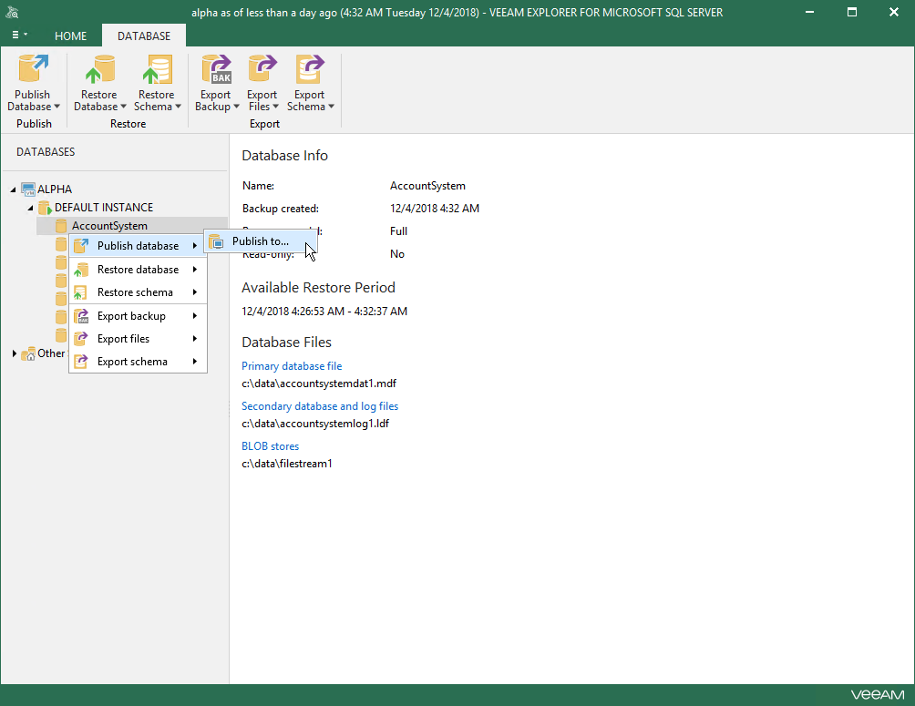Choose Publish to... in the submenu

pyautogui.click(x=261, y=241)
